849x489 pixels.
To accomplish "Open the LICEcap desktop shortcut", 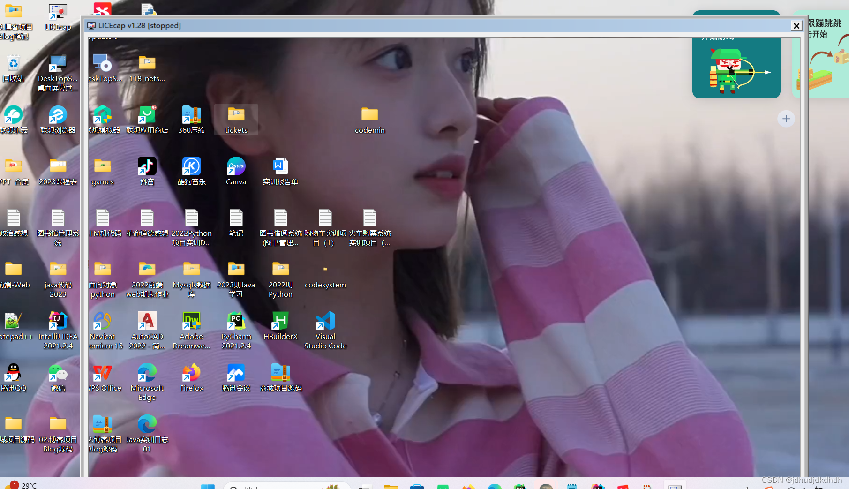I will (x=58, y=17).
